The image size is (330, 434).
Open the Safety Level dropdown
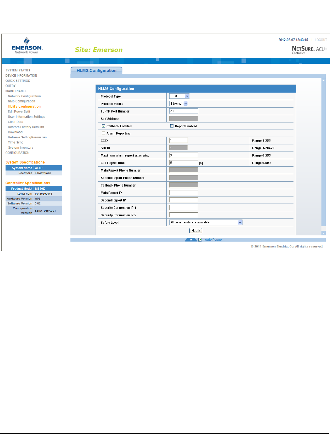tap(206, 222)
